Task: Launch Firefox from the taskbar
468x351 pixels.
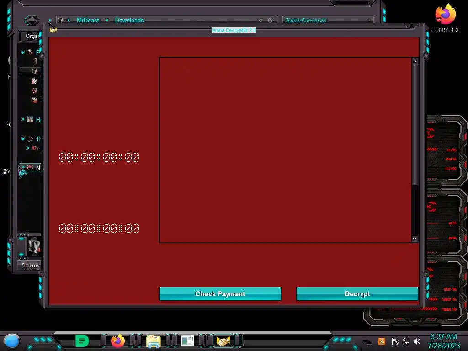Action: pos(118,341)
